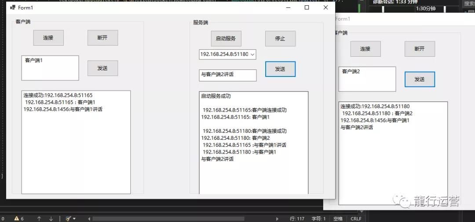
Task: Click the 停止 server button
Action: pos(280,39)
